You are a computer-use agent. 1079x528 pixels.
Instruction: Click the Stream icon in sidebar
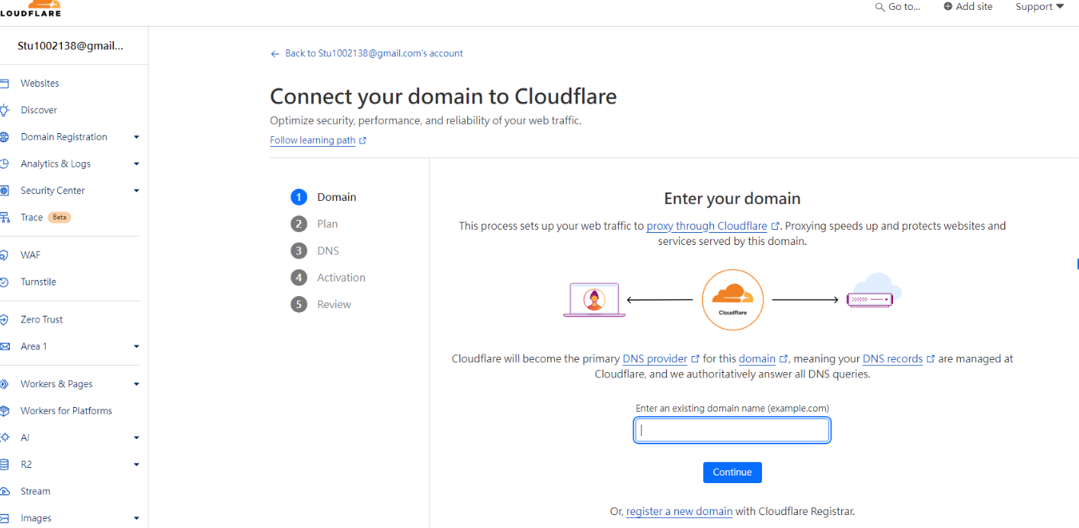[5, 491]
